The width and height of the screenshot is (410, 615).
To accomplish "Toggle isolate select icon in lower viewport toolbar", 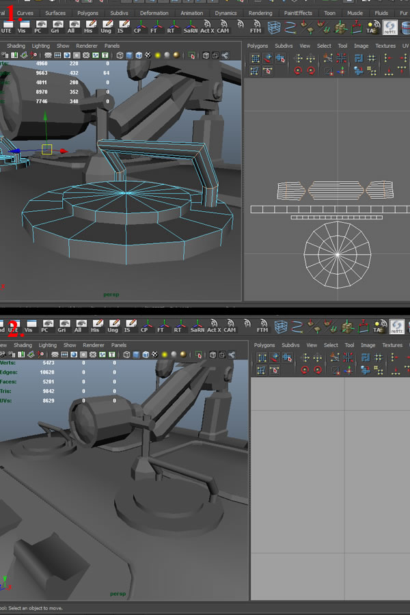I will [199, 355].
